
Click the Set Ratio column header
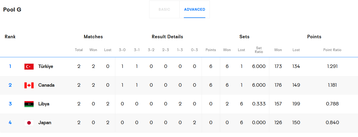(259, 50)
